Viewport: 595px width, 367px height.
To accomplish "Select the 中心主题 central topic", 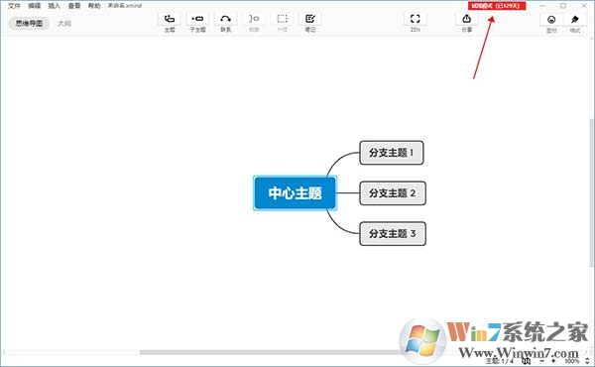I will click(295, 192).
